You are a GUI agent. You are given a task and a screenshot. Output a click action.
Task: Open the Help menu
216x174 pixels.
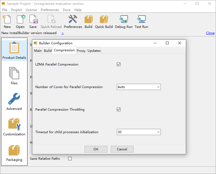pyautogui.click(x=78, y=10)
